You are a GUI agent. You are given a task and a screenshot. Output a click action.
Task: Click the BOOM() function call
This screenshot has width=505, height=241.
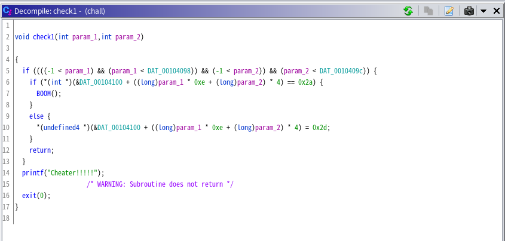(48, 94)
